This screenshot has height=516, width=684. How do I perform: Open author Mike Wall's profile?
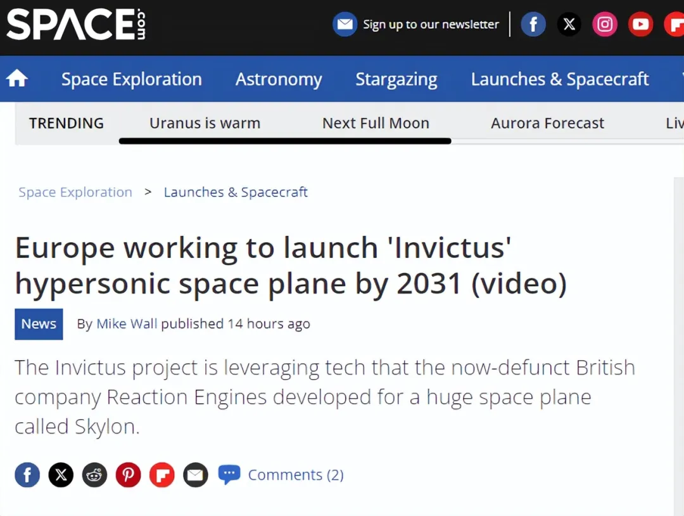click(127, 323)
